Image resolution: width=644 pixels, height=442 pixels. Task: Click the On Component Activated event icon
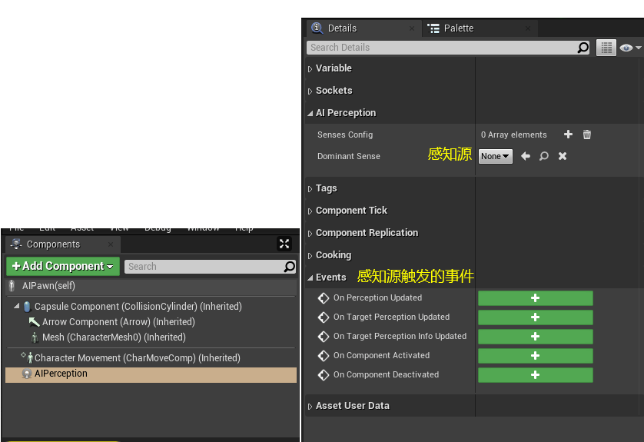(324, 355)
